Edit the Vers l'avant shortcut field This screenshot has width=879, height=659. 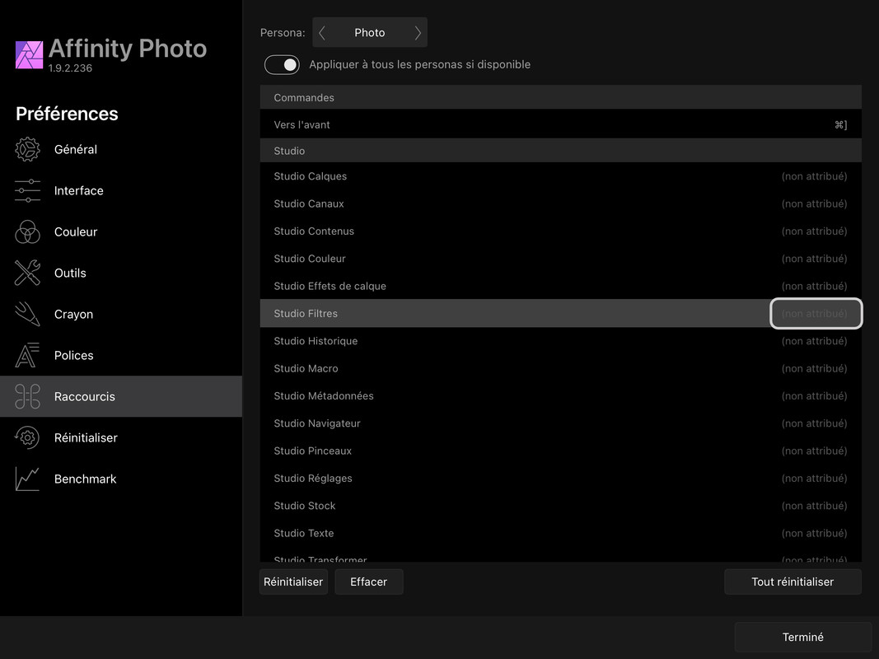(x=841, y=125)
